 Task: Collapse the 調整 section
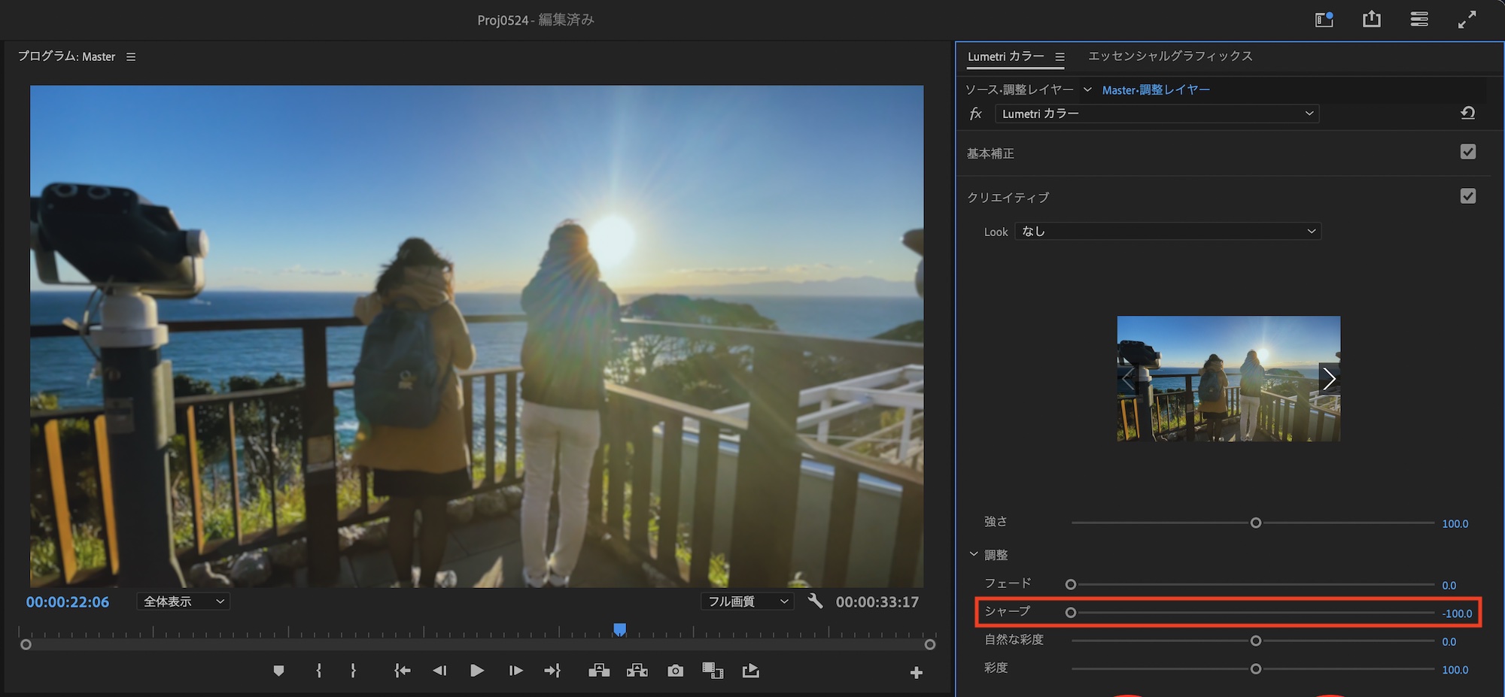974,554
